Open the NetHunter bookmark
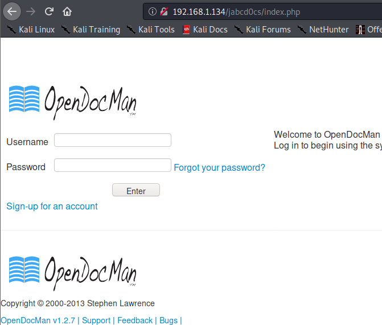This screenshot has height=325, width=382. pyautogui.click(x=323, y=30)
